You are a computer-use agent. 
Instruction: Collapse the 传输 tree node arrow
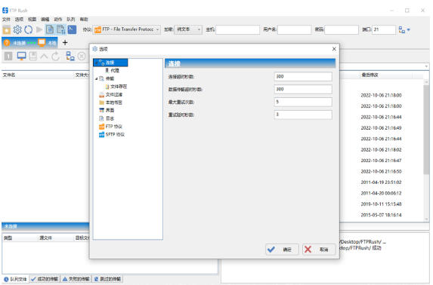97,78
